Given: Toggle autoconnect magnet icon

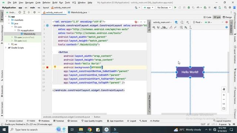Looking at the screenshot, I should click(x=158, y=27).
